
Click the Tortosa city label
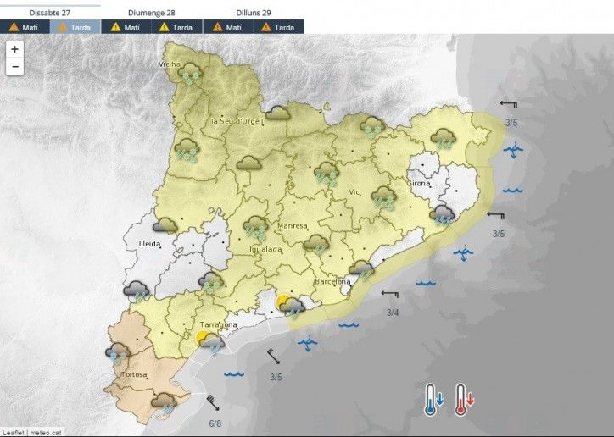pyautogui.click(x=134, y=374)
